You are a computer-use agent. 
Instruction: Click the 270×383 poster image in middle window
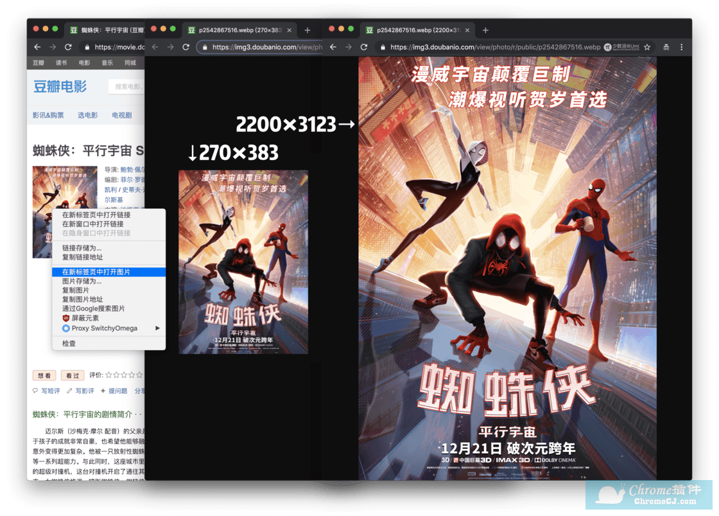(x=243, y=262)
